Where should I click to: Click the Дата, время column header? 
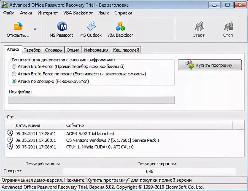[28, 125]
